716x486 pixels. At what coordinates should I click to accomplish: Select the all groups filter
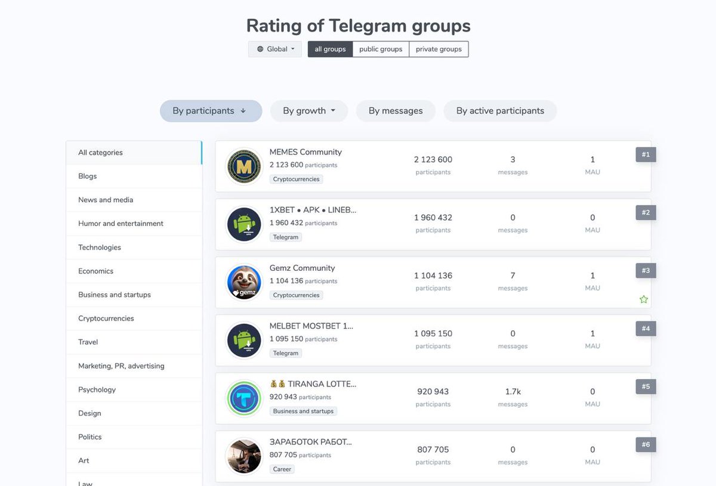pyautogui.click(x=329, y=49)
